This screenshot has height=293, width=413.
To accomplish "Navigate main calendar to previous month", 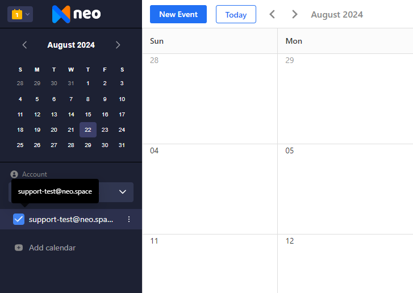I will pyautogui.click(x=272, y=14).
